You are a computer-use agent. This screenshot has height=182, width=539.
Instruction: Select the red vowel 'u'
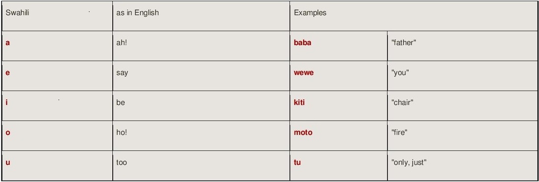(8, 163)
